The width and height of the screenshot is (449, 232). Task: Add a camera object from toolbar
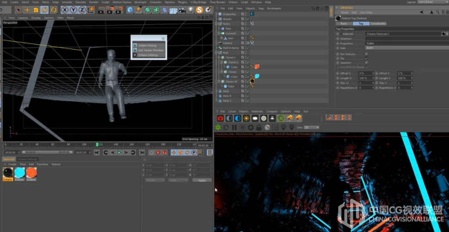coord(182,10)
